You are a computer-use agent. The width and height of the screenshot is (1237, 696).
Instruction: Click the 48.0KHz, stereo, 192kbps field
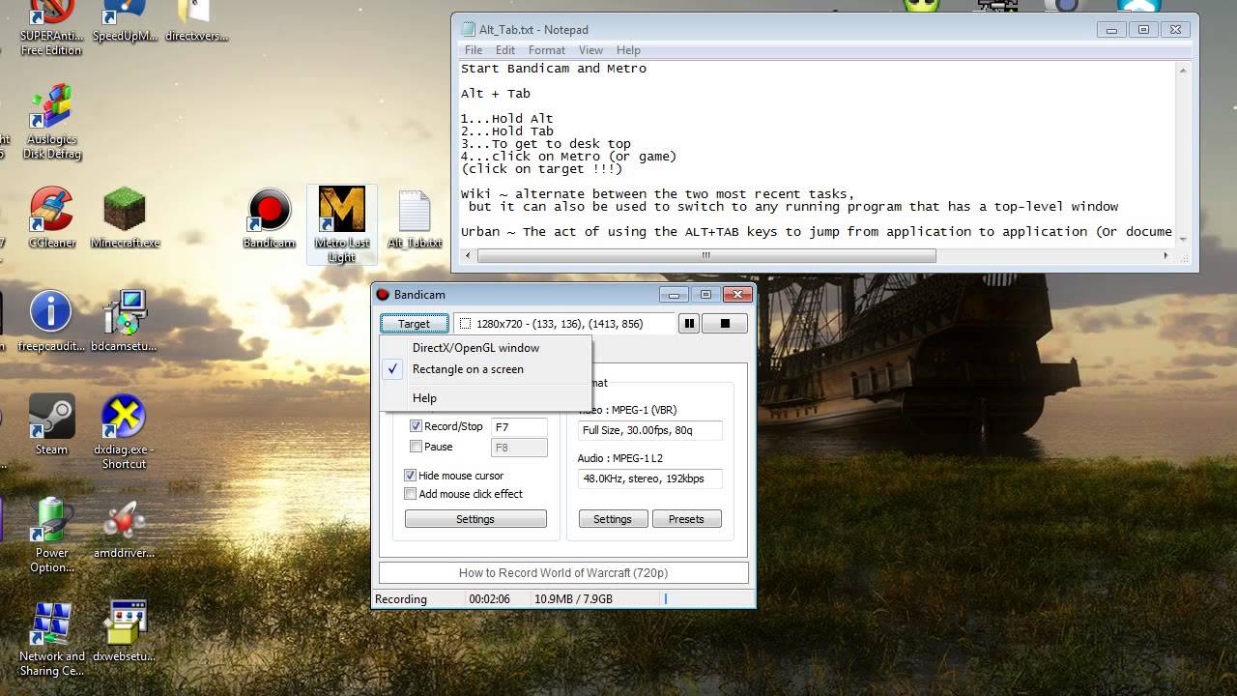tap(649, 478)
